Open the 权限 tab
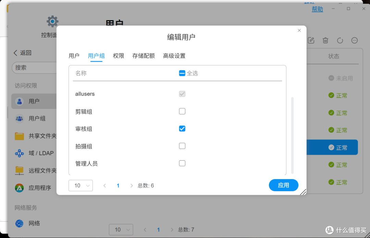 tap(119, 56)
